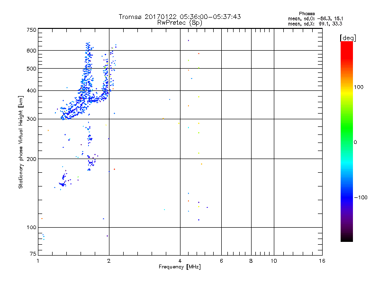Click the x-axis tick label '4'
Image resolution: width=379 pixels, height=284 pixels.
click(180, 261)
